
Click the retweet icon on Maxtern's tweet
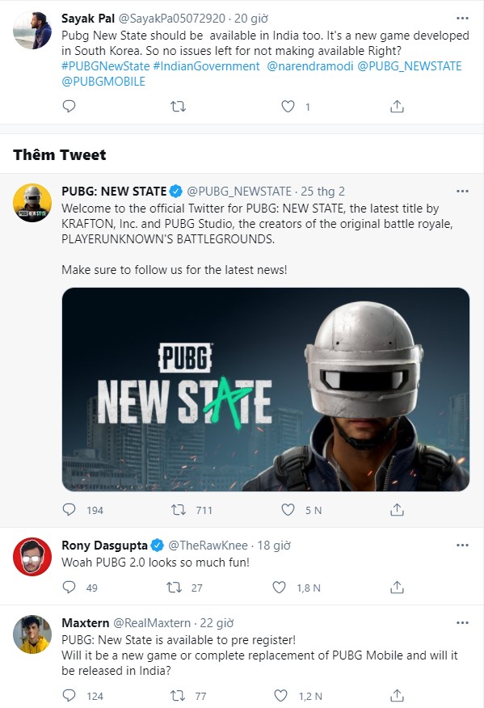[x=178, y=696]
